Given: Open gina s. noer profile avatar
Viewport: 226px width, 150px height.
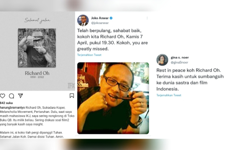Looking at the screenshot, I should tap(162, 60).
